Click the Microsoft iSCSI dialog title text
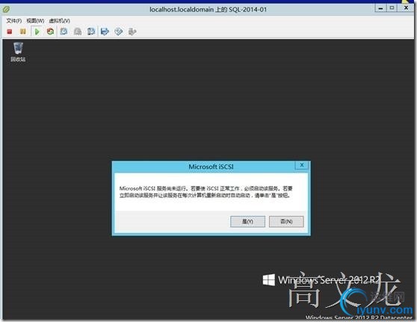Viewport: 417px width, 322px height. point(211,167)
